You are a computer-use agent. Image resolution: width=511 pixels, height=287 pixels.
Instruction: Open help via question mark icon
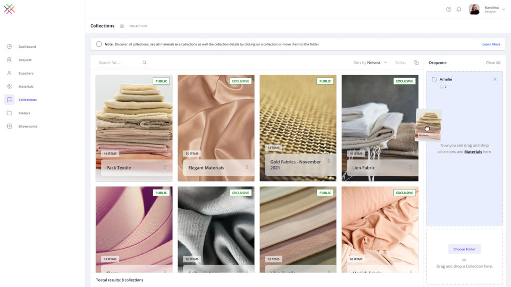(x=449, y=9)
